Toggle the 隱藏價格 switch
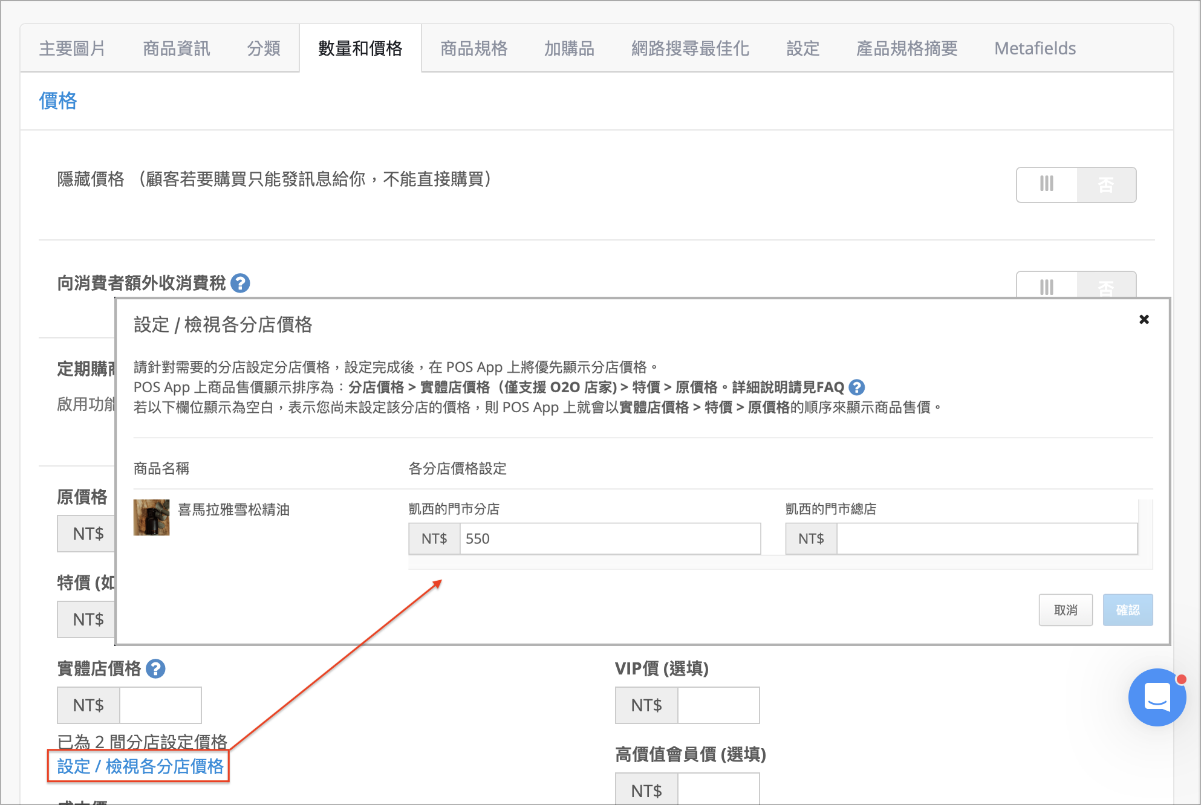Viewport: 1201px width, 805px height. (1076, 184)
